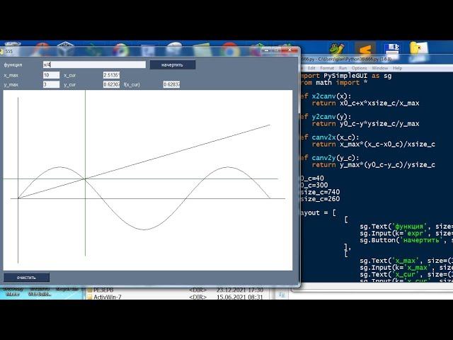Open the Edit menu in IDLE
This screenshot has width=453, height=340.
click(311, 68)
